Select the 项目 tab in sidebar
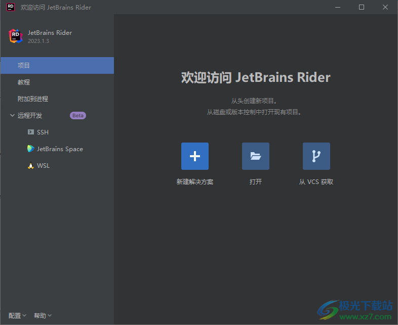 57,65
